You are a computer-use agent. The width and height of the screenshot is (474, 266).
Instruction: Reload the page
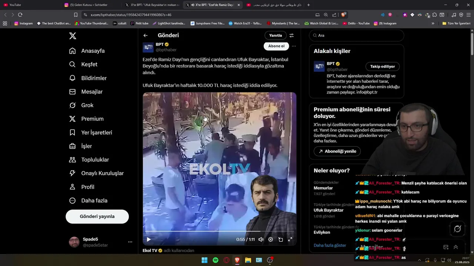(x=20, y=15)
